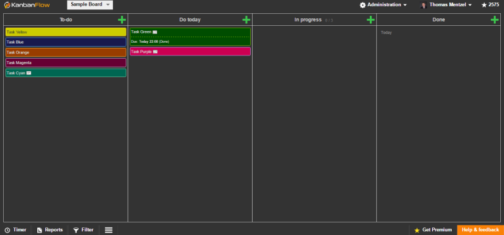Open Task Orange card

[66, 52]
